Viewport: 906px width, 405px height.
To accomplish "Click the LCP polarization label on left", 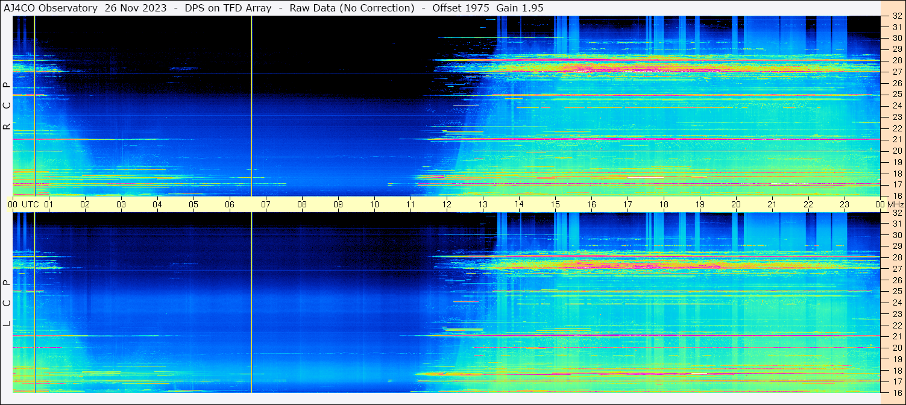I will [x=7, y=303].
